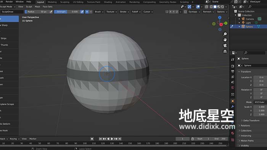The height and width of the screenshot is (150, 267).
Task: Open the Face Sets menu
Action: [x=48, y=6]
